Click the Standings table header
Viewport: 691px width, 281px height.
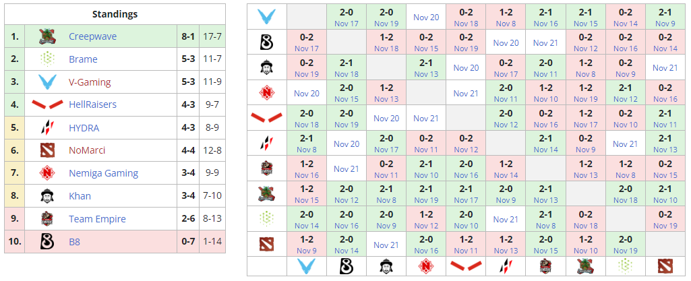pos(115,13)
